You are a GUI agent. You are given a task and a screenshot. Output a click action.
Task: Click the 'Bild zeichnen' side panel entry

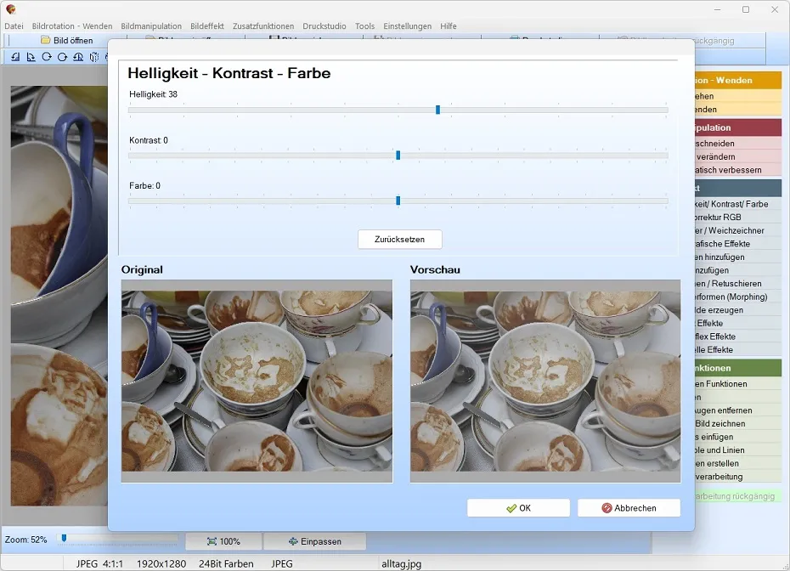pyautogui.click(x=738, y=424)
